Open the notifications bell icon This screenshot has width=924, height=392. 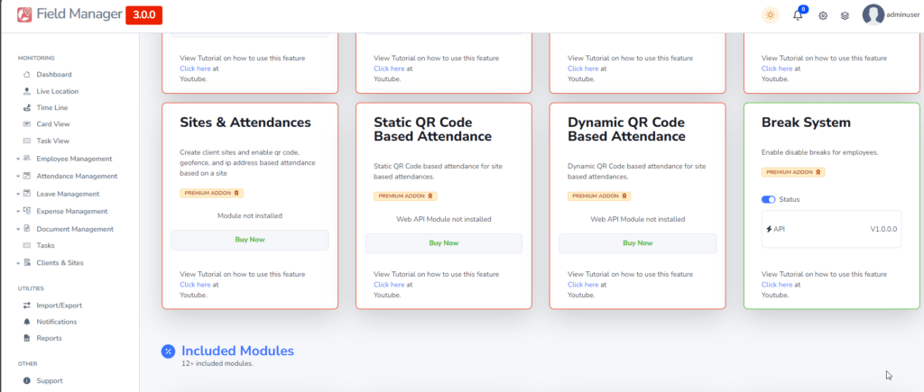coord(798,15)
